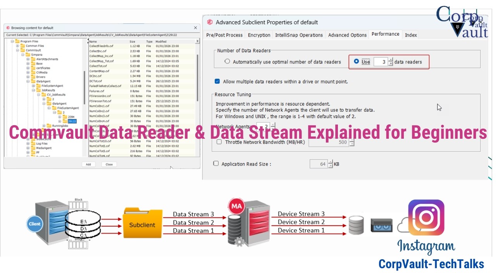Select the CollectFilesInfo.cvf file row
This screenshot has height=279, width=496.
coord(142,46)
